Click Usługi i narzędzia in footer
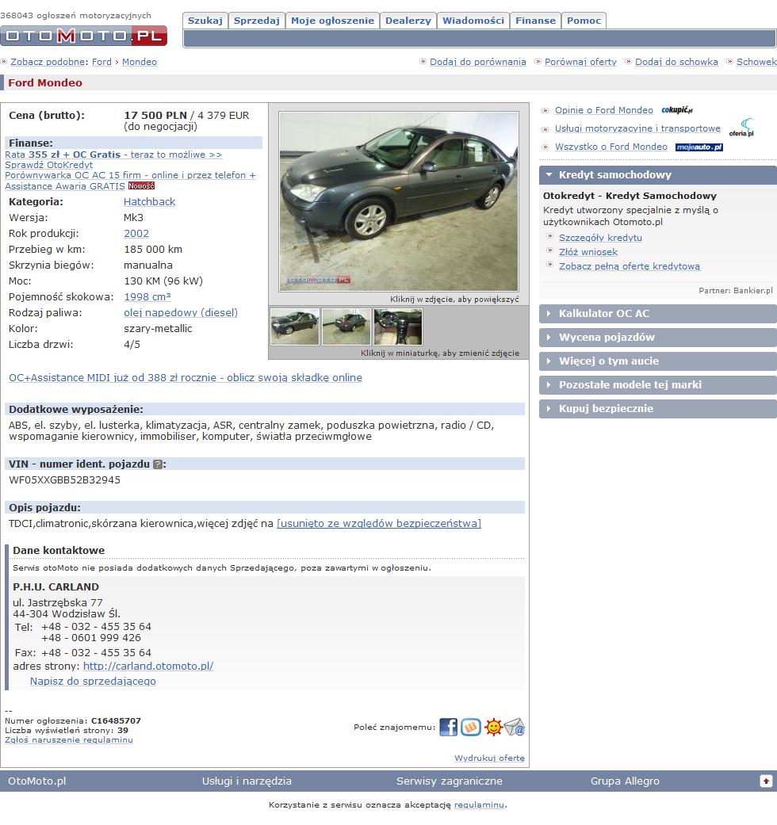Screen dimensions: 777x825 click(247, 781)
